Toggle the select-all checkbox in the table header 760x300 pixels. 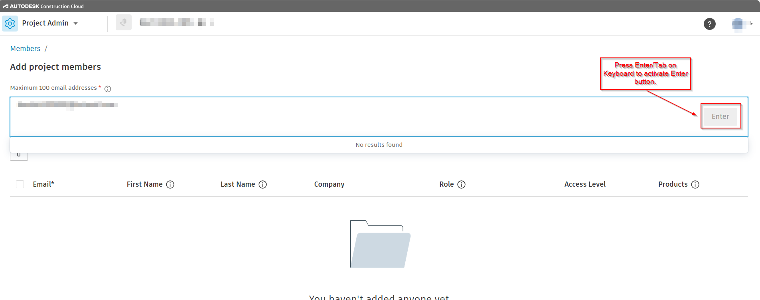[20, 184]
